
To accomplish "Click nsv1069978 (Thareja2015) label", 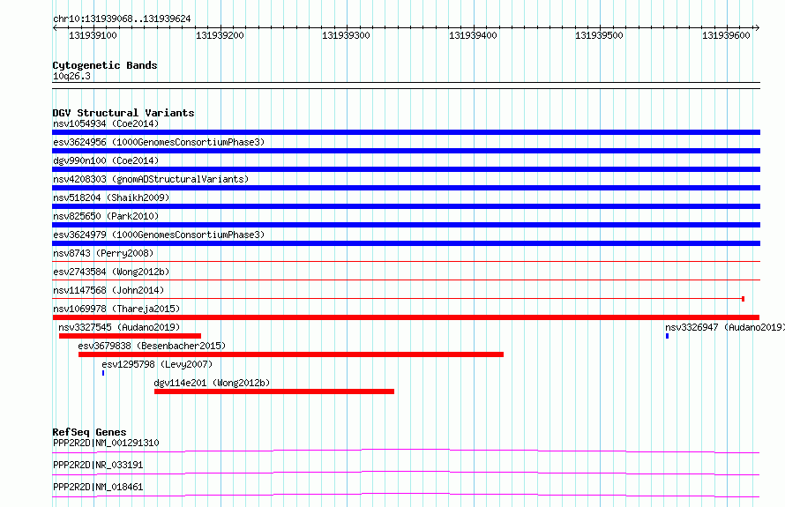I will [116, 309].
